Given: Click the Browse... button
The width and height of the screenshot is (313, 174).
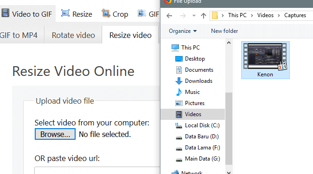Looking at the screenshot, I should click(55, 134).
